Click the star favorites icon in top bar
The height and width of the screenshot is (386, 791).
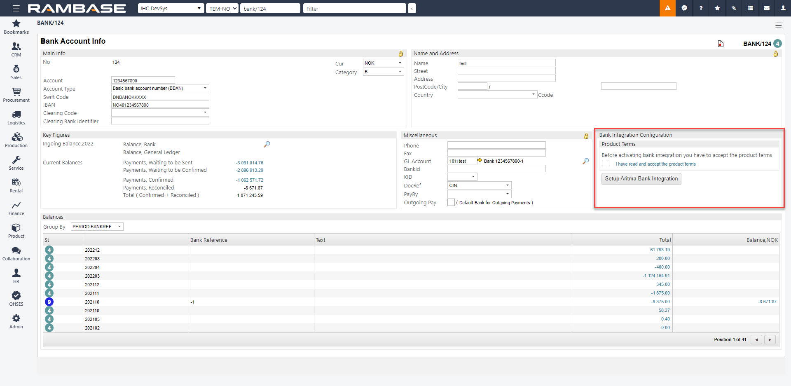[x=717, y=8]
